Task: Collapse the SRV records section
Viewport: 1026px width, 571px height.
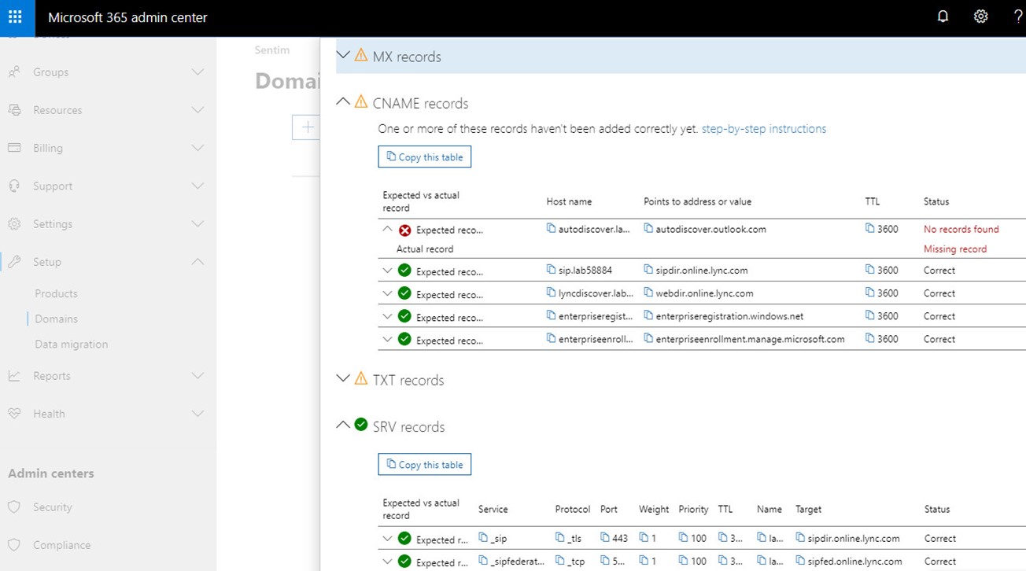Action: pyautogui.click(x=342, y=425)
